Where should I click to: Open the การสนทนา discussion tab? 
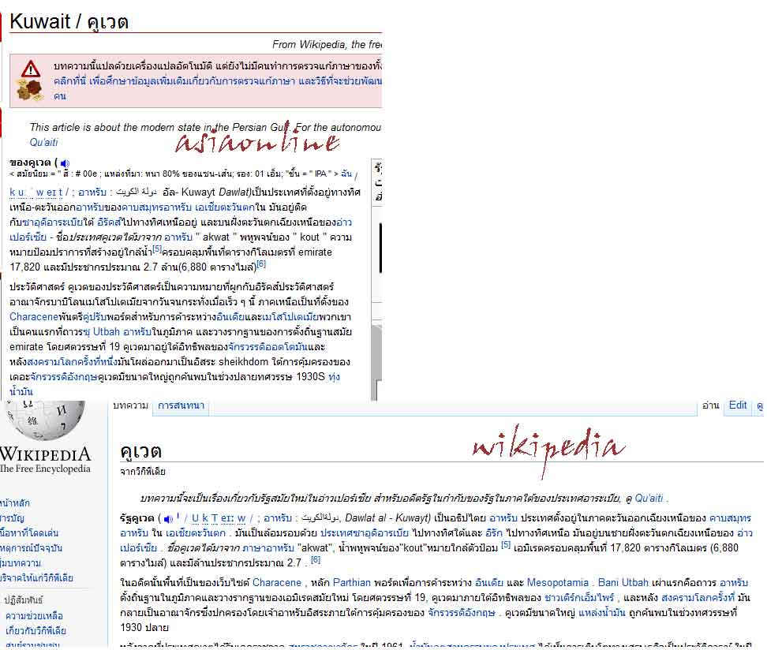tap(181, 405)
